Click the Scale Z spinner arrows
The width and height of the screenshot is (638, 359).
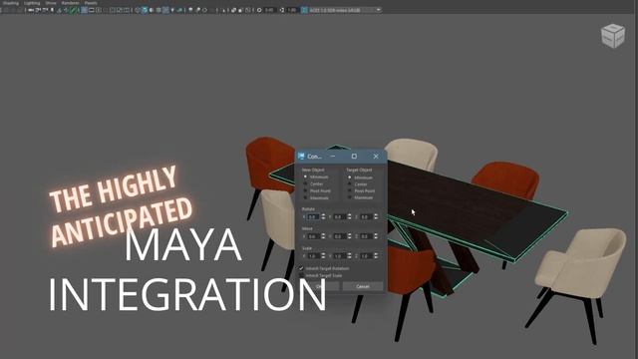click(x=376, y=255)
